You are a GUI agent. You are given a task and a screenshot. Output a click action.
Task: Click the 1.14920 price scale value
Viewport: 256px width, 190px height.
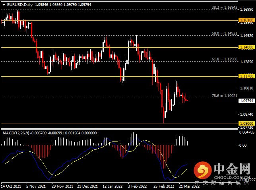[247, 36]
